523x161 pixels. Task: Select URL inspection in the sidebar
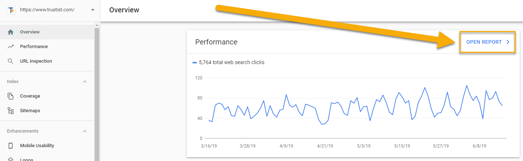coord(36,61)
